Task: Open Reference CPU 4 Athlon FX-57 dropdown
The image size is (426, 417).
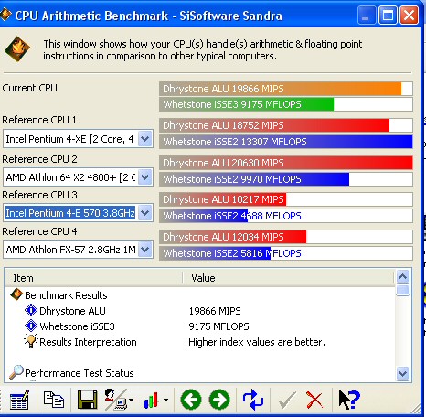Action: pyautogui.click(x=145, y=250)
